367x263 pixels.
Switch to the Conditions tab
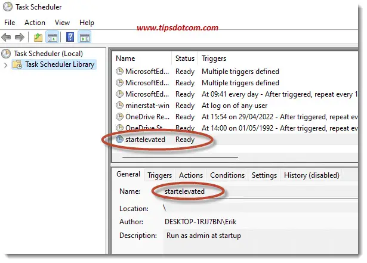(227, 175)
